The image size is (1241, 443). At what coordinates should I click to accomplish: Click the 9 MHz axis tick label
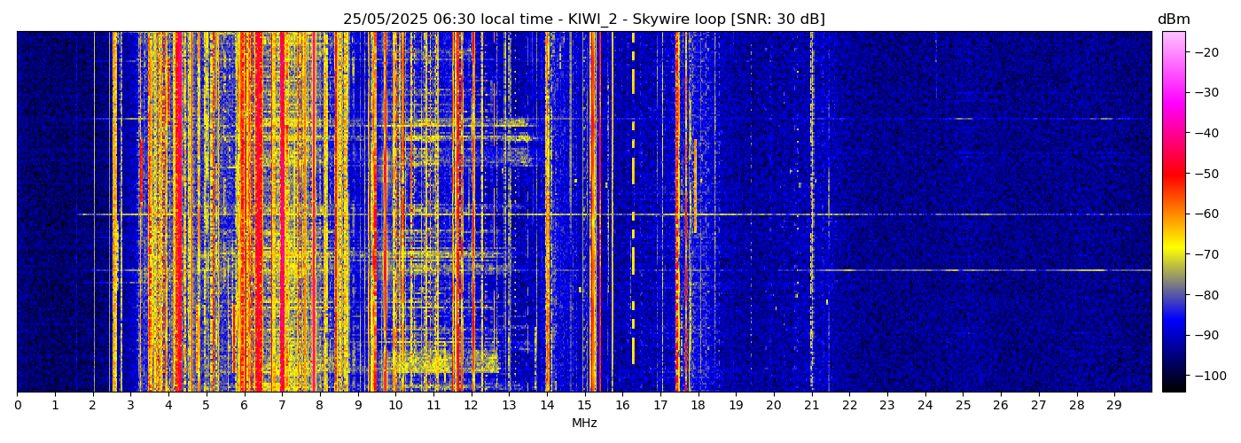coord(357,405)
